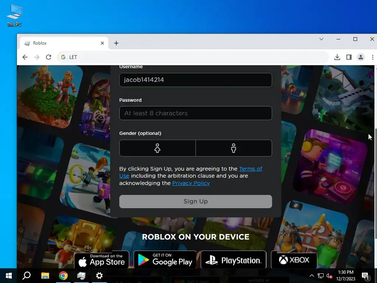The image size is (377, 283).
Task: Open the Xbox badge
Action: coord(294,260)
